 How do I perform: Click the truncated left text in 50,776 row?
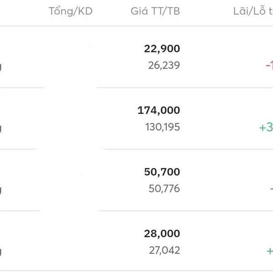(1, 190)
